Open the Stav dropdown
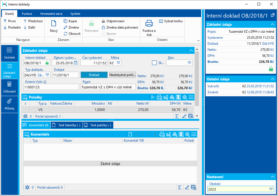278x196 pixels. point(189,63)
